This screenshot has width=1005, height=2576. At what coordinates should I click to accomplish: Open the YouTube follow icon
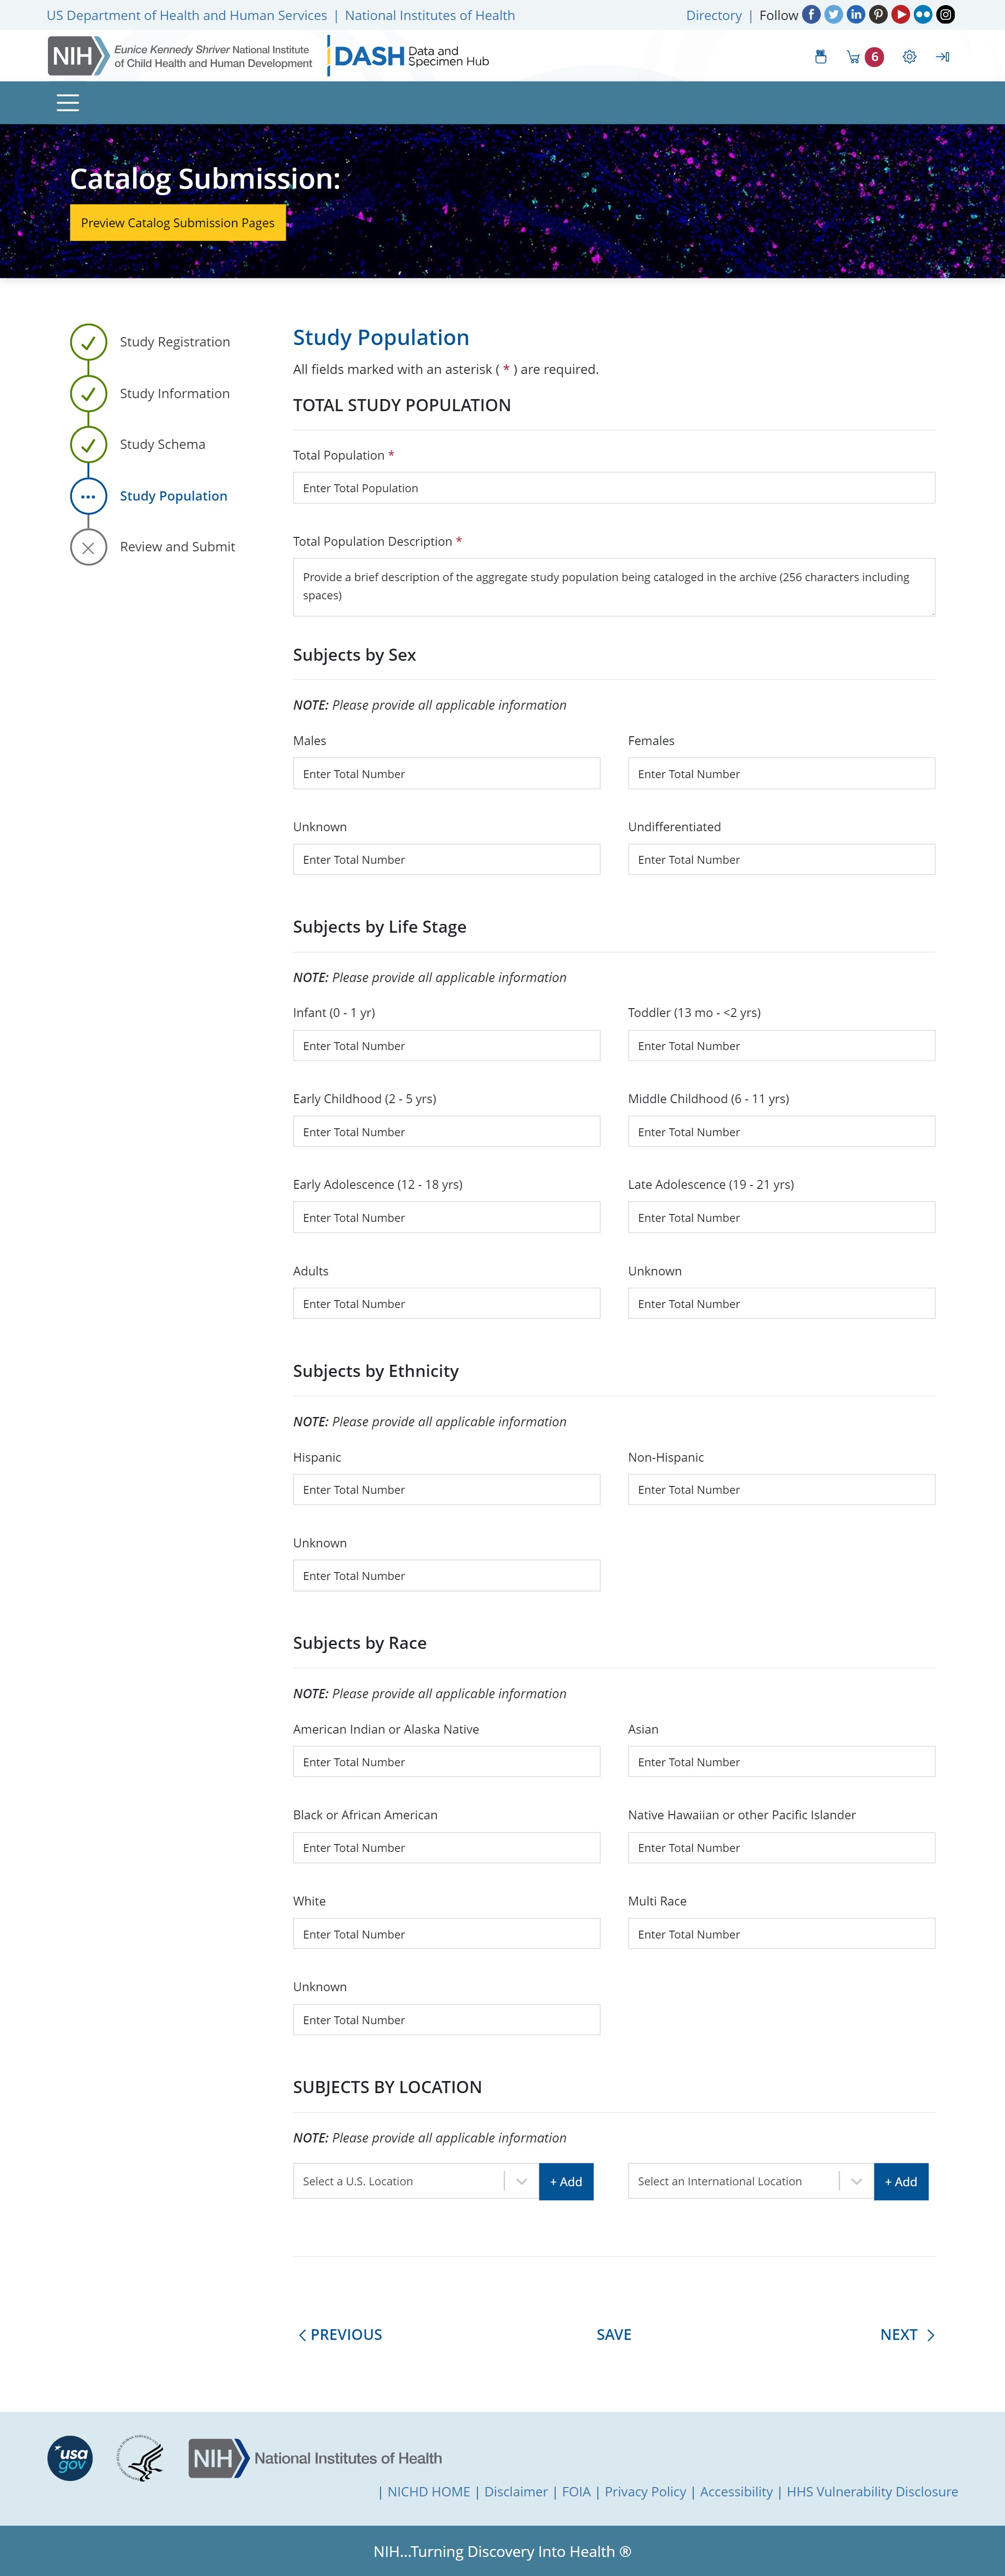click(900, 15)
